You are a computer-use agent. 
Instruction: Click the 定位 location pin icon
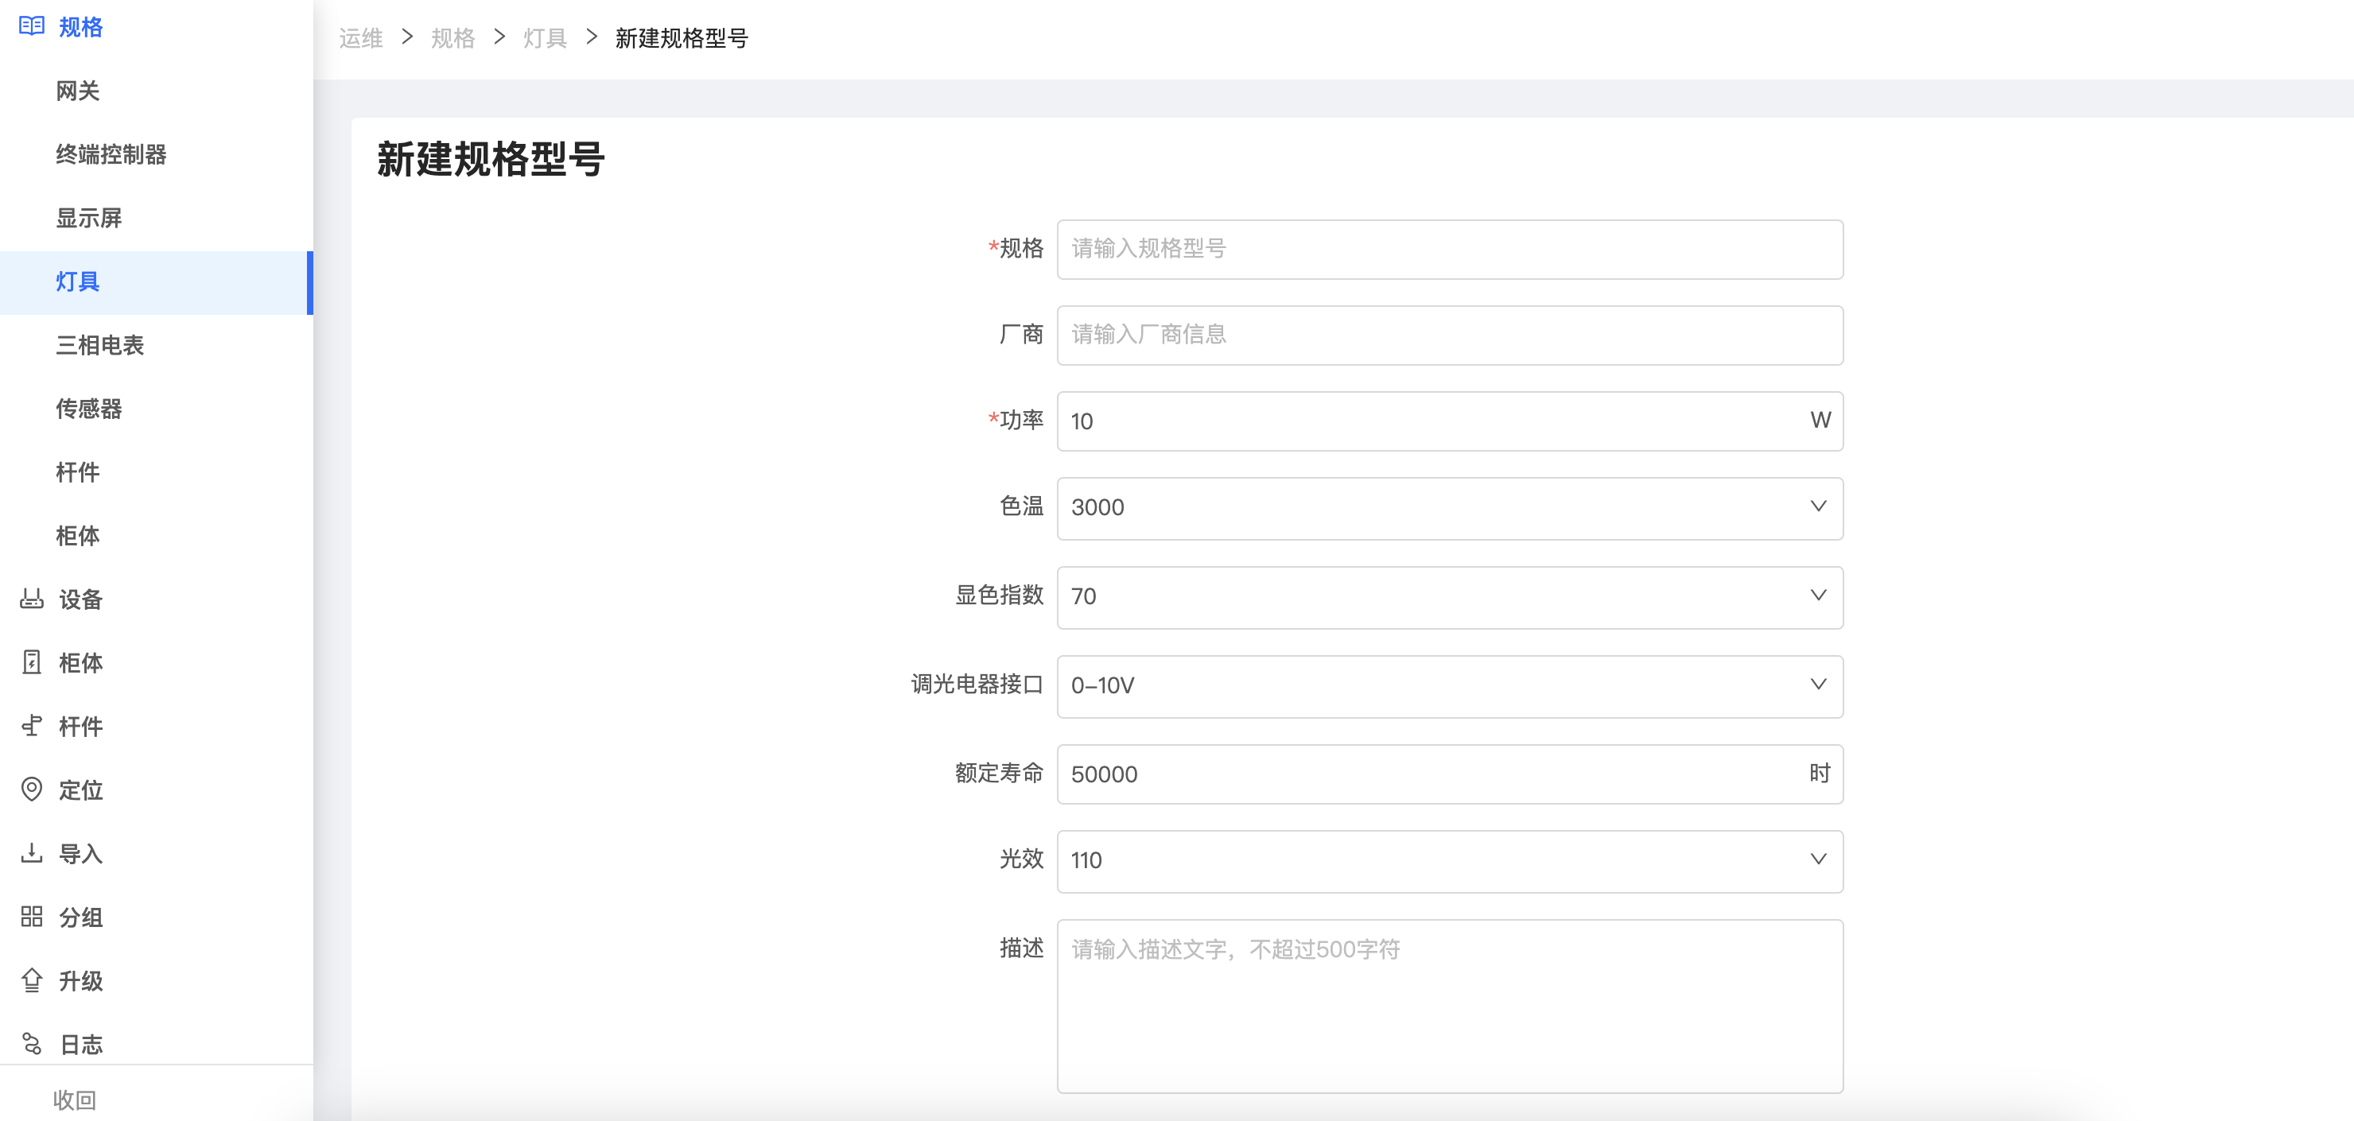32,789
